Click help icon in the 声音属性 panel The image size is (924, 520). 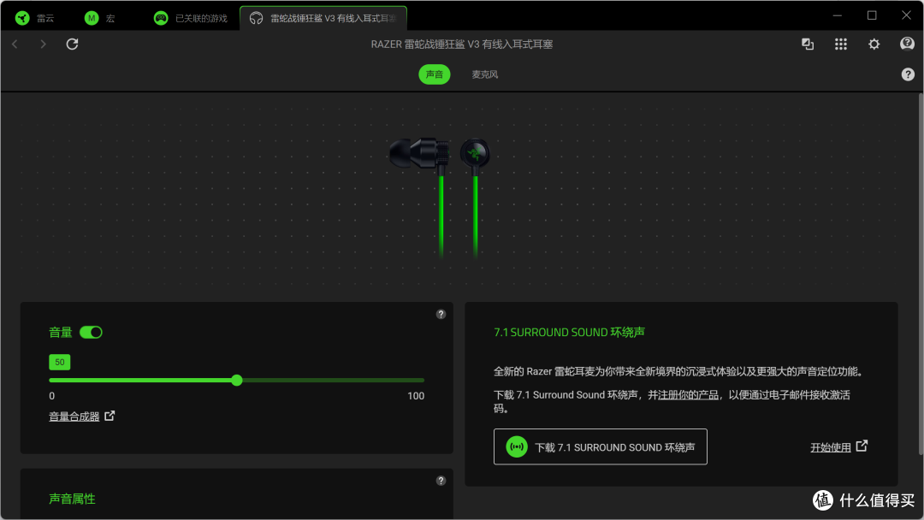(x=441, y=482)
